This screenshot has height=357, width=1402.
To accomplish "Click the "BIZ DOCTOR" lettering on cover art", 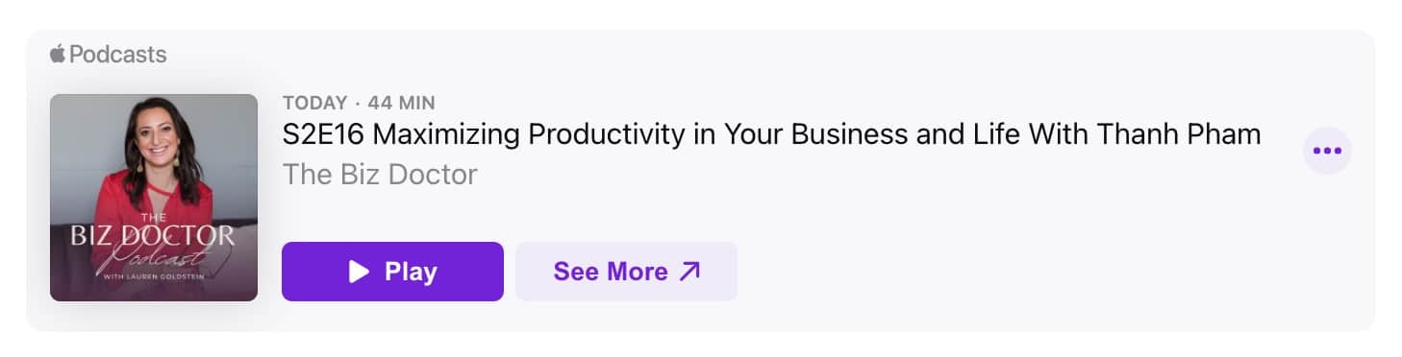I will pyautogui.click(x=153, y=235).
